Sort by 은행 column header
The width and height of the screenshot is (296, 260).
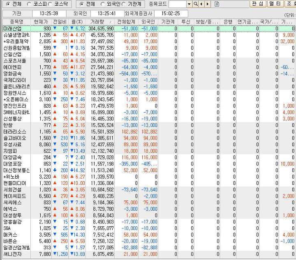(228, 22)
